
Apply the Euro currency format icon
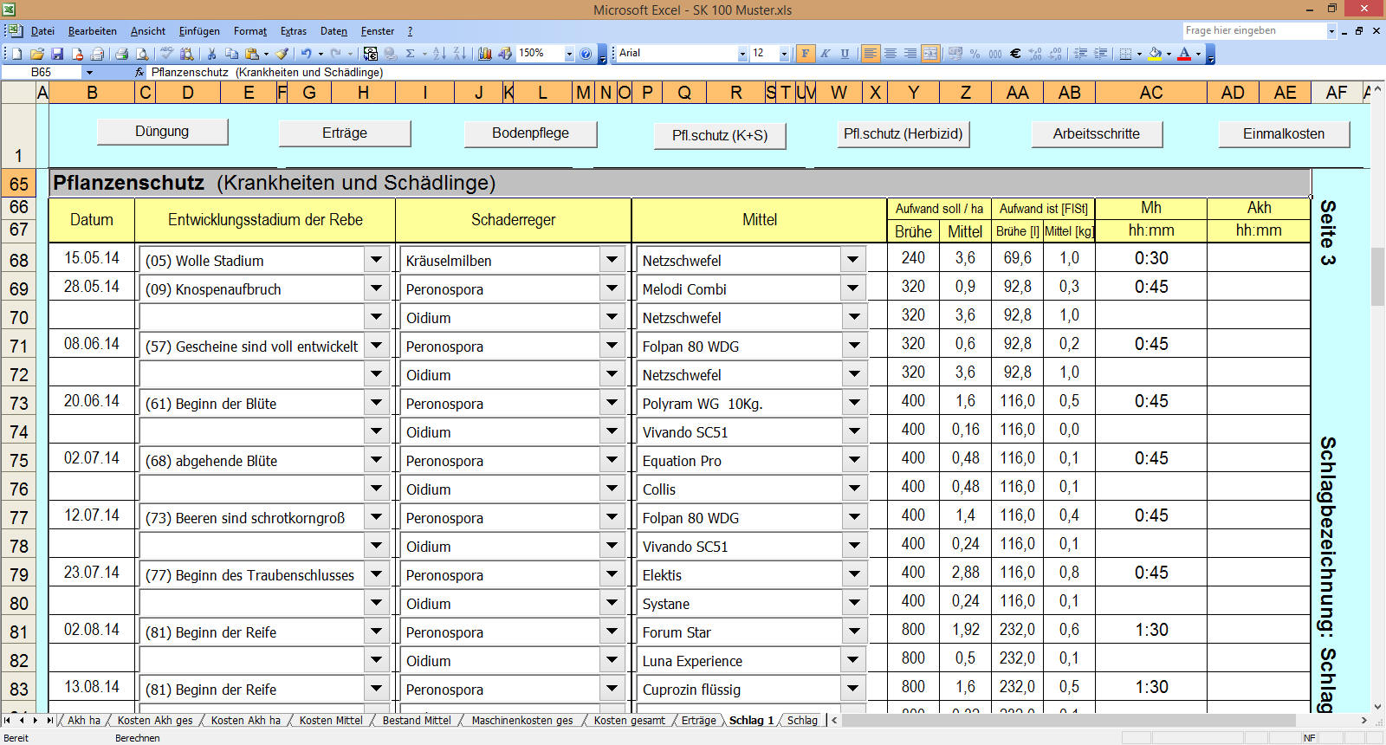(x=1015, y=54)
